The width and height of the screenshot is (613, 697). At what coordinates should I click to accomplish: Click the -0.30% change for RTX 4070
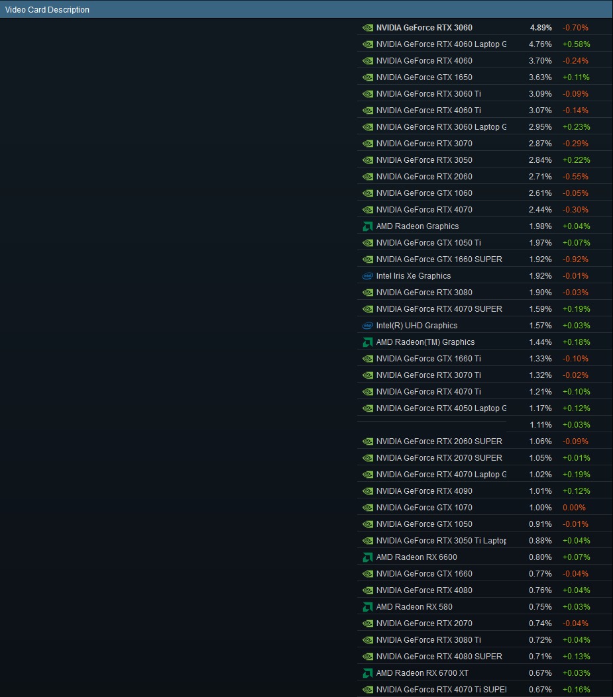point(575,209)
